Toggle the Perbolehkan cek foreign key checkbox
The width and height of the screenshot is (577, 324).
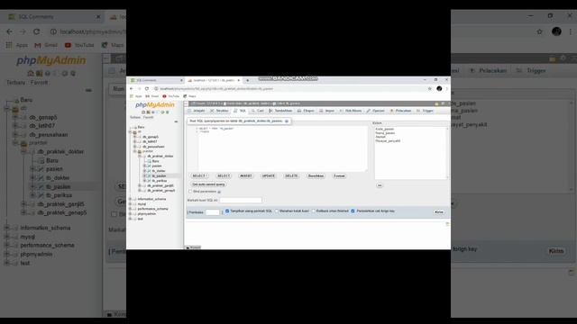click(353, 211)
